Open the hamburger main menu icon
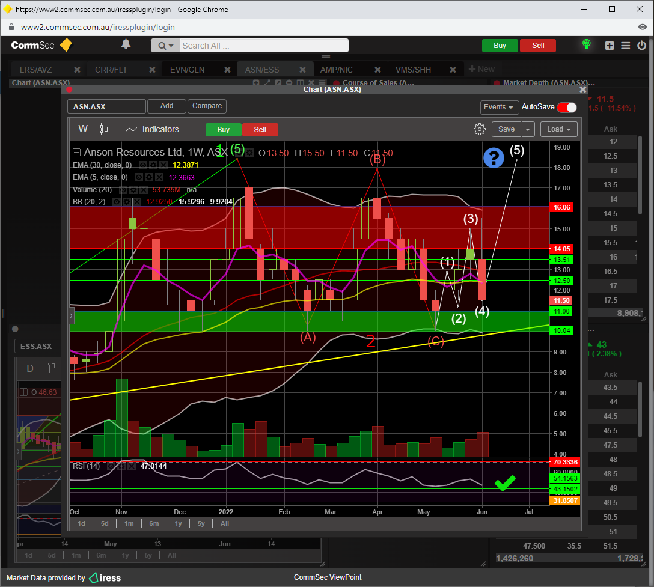The height and width of the screenshot is (587, 654). 625,46
